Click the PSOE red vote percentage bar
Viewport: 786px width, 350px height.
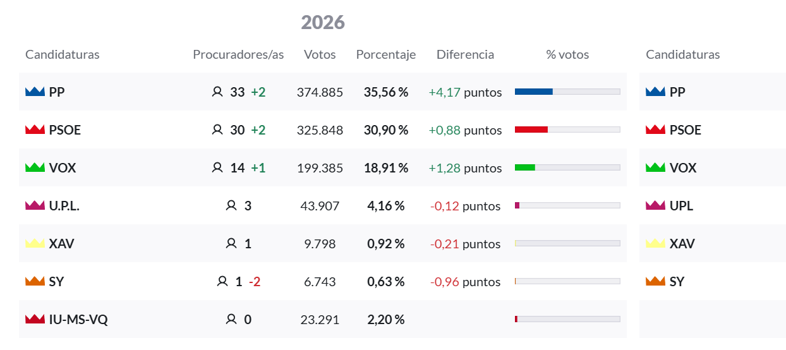point(531,130)
